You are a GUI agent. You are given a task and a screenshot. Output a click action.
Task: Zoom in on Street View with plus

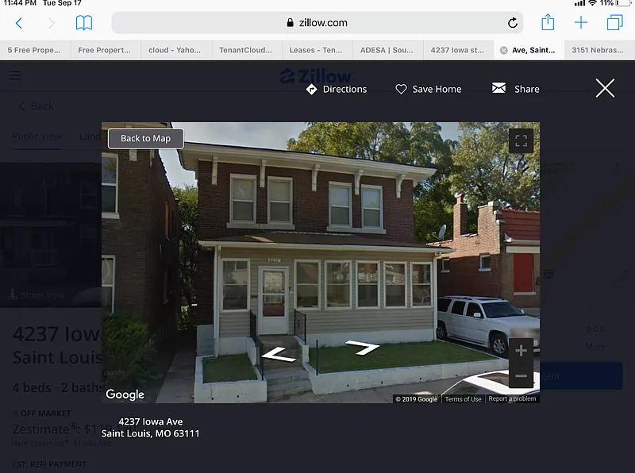click(521, 351)
